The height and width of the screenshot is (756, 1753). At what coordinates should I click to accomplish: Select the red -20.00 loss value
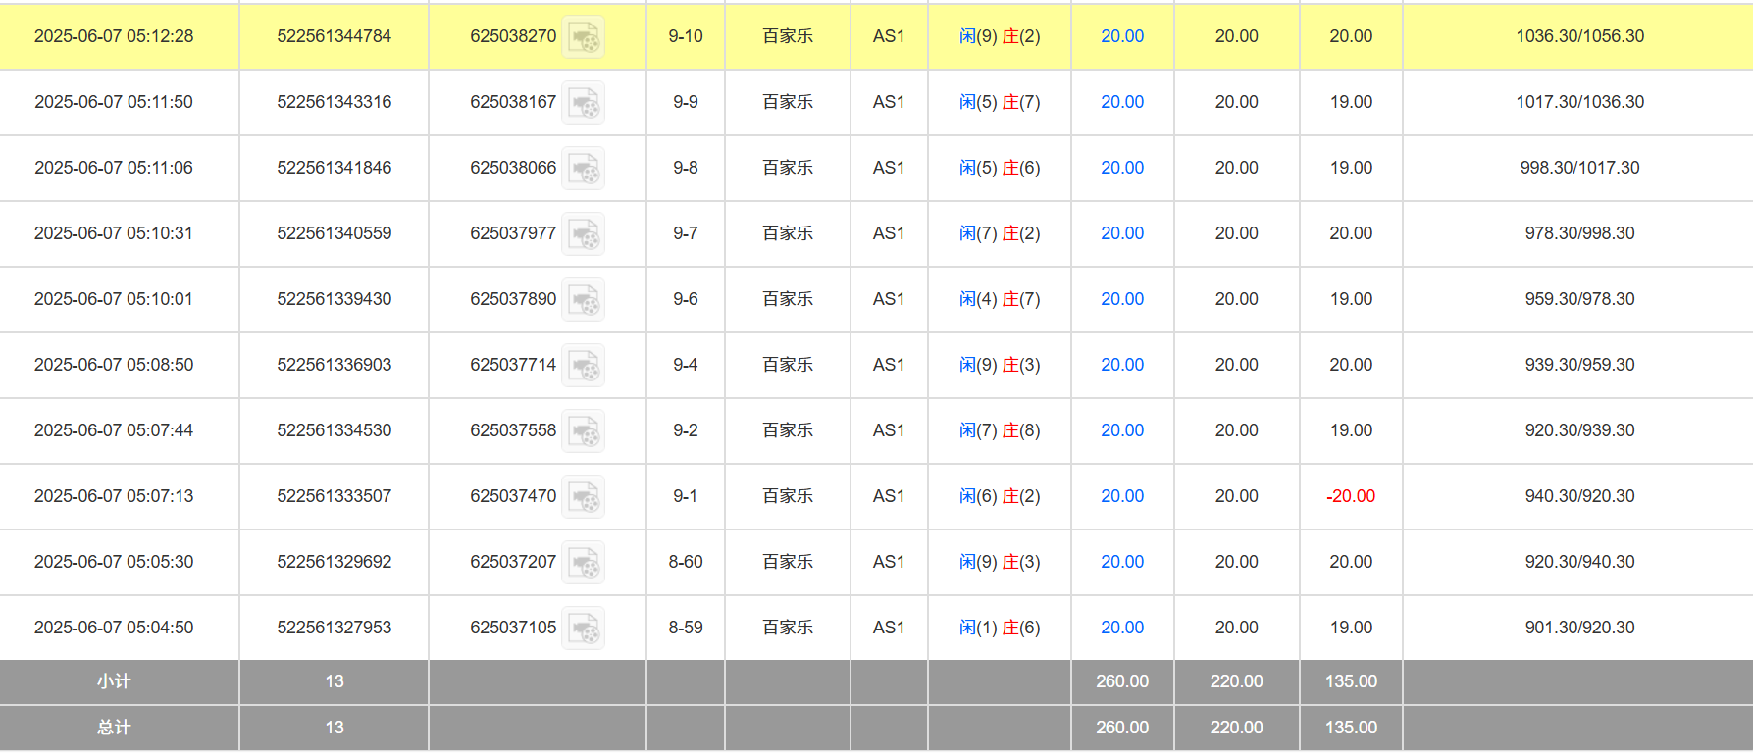pyautogui.click(x=1350, y=496)
